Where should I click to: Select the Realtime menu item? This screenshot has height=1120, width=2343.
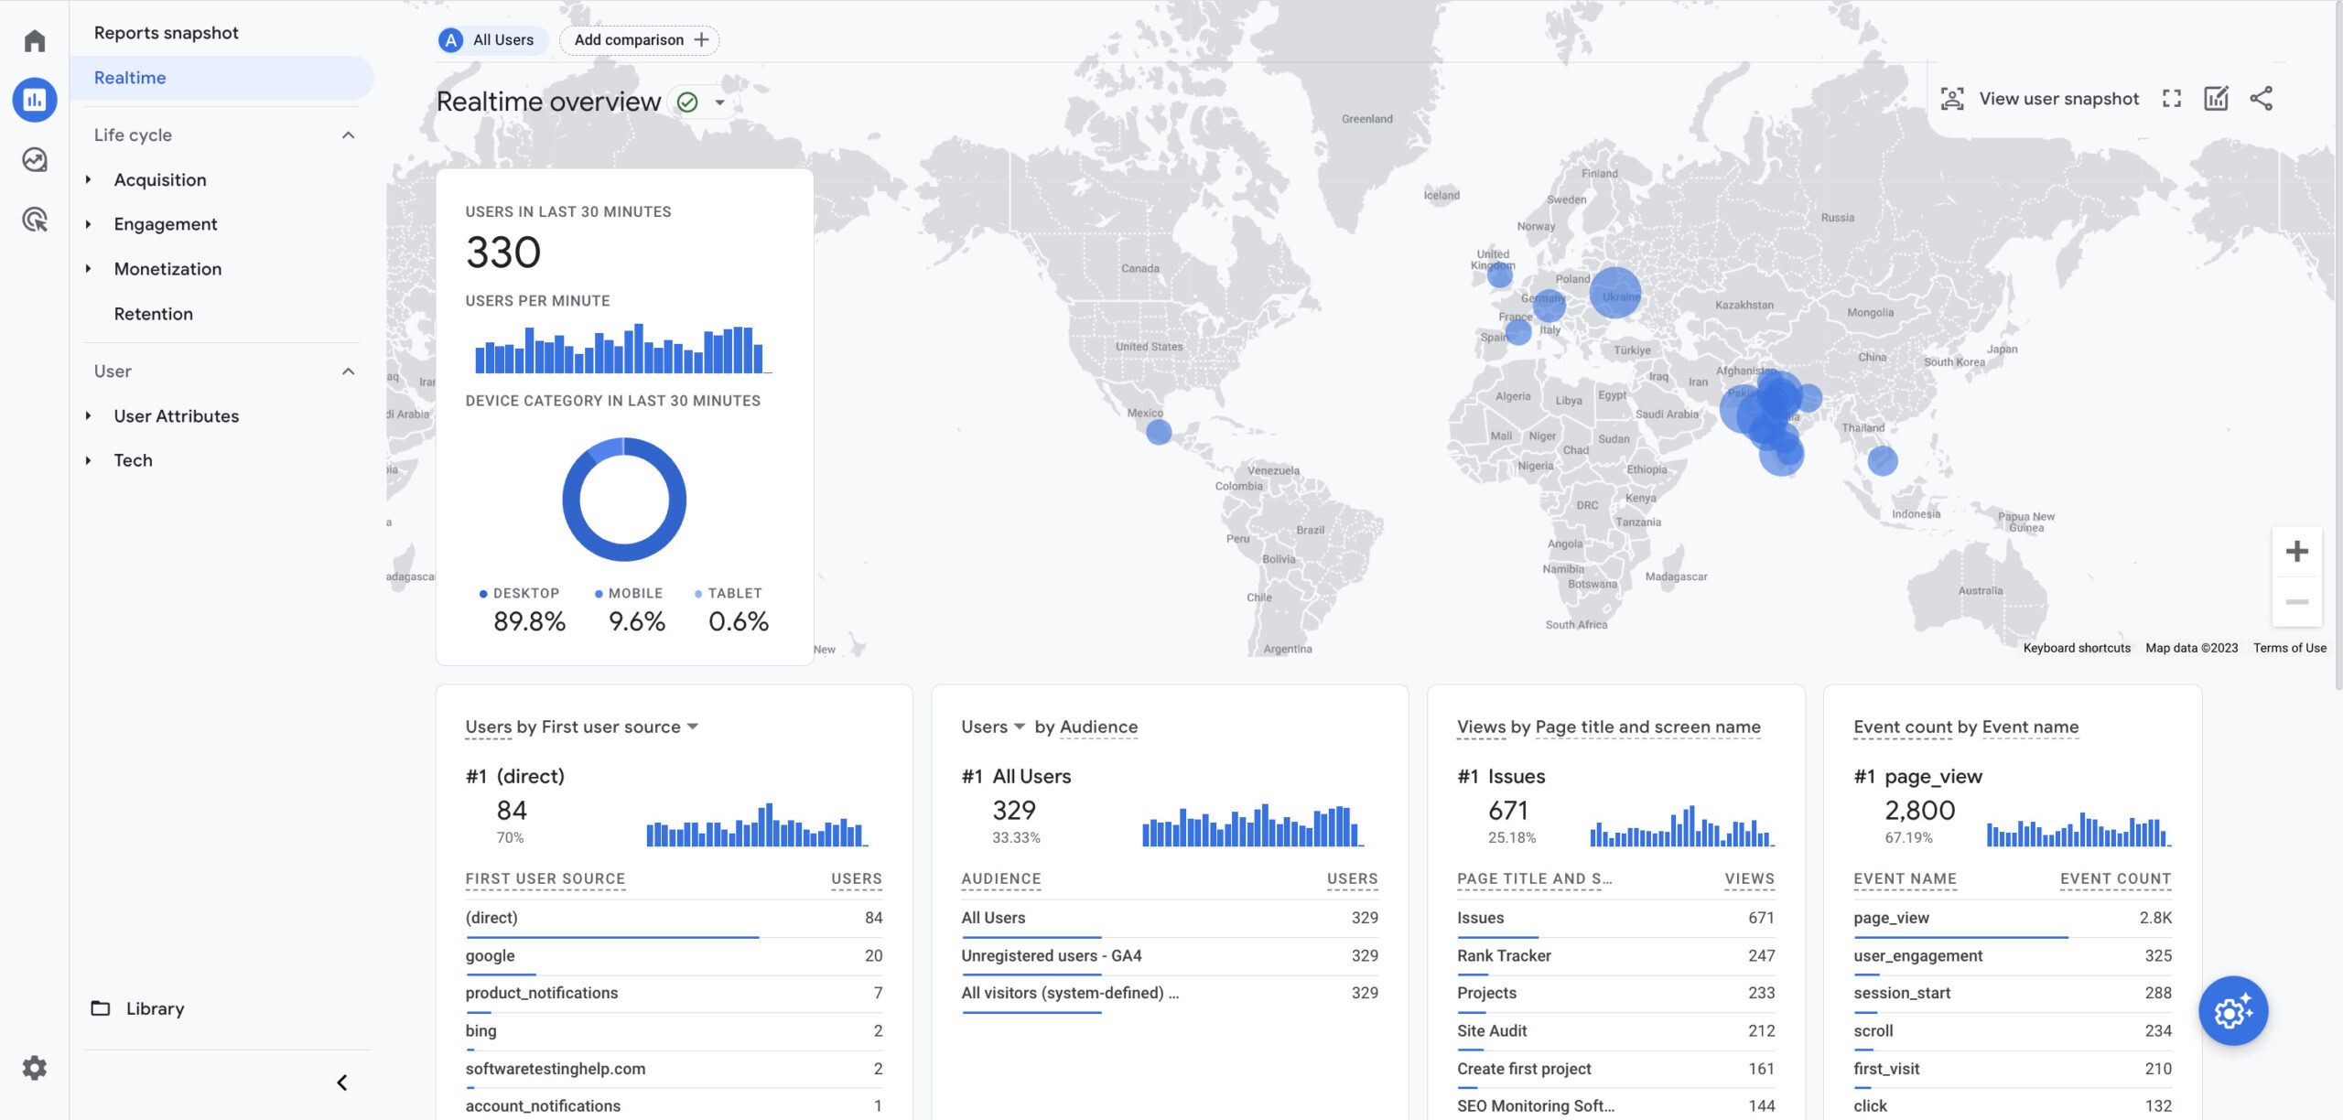pos(130,78)
